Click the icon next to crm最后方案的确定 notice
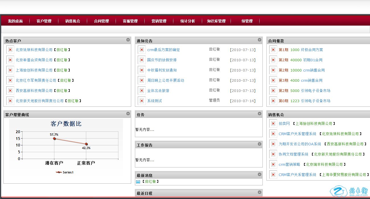The height and width of the screenshot is (199, 370). pos(142,50)
